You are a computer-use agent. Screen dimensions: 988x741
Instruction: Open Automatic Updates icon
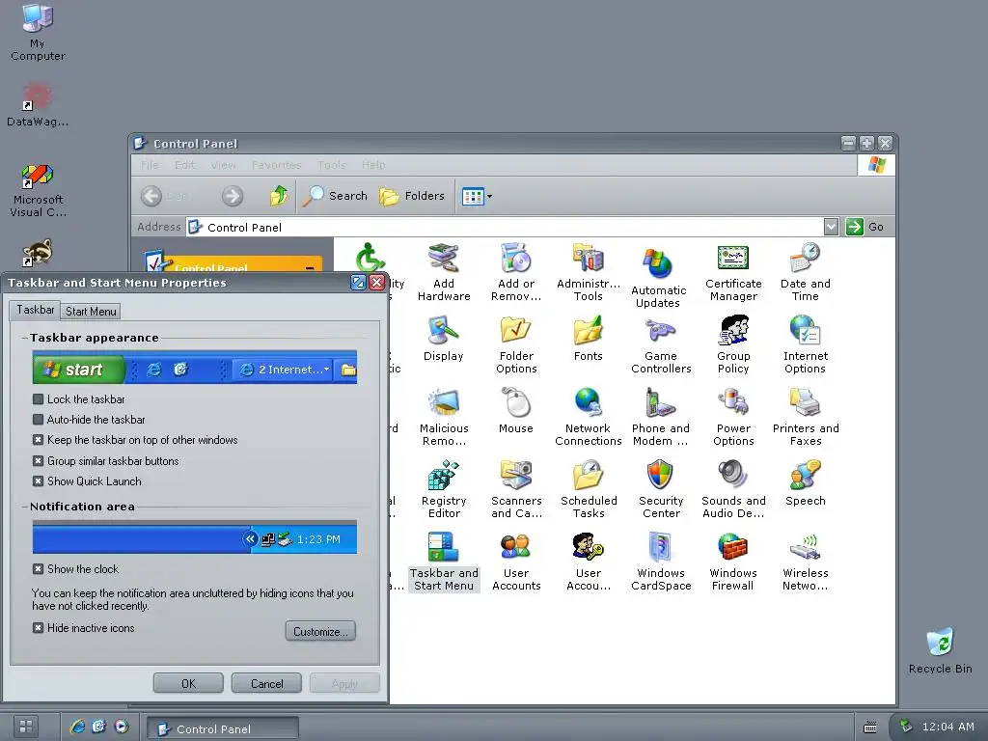pyautogui.click(x=658, y=277)
